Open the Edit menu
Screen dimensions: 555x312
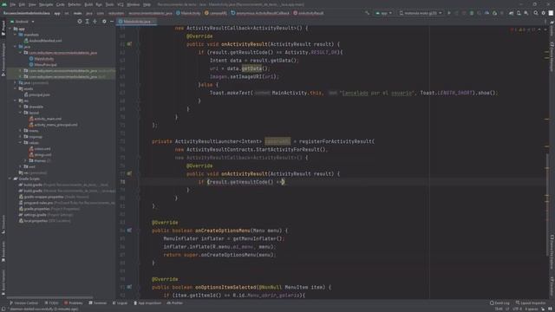point(22,4)
